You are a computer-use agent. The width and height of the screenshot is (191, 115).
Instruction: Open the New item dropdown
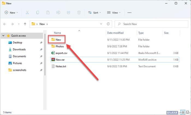[x=11, y=13]
